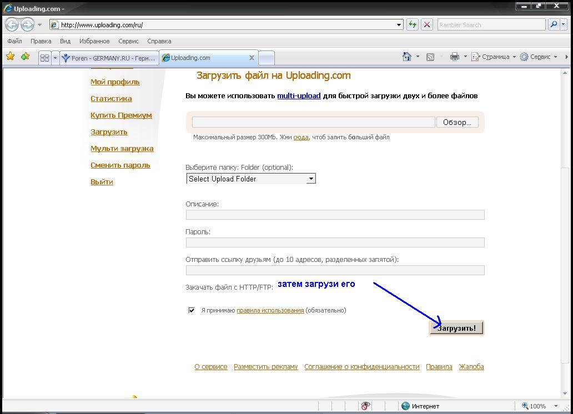Go to the Home page icon
The width and height of the screenshot is (573, 414).
click(407, 57)
